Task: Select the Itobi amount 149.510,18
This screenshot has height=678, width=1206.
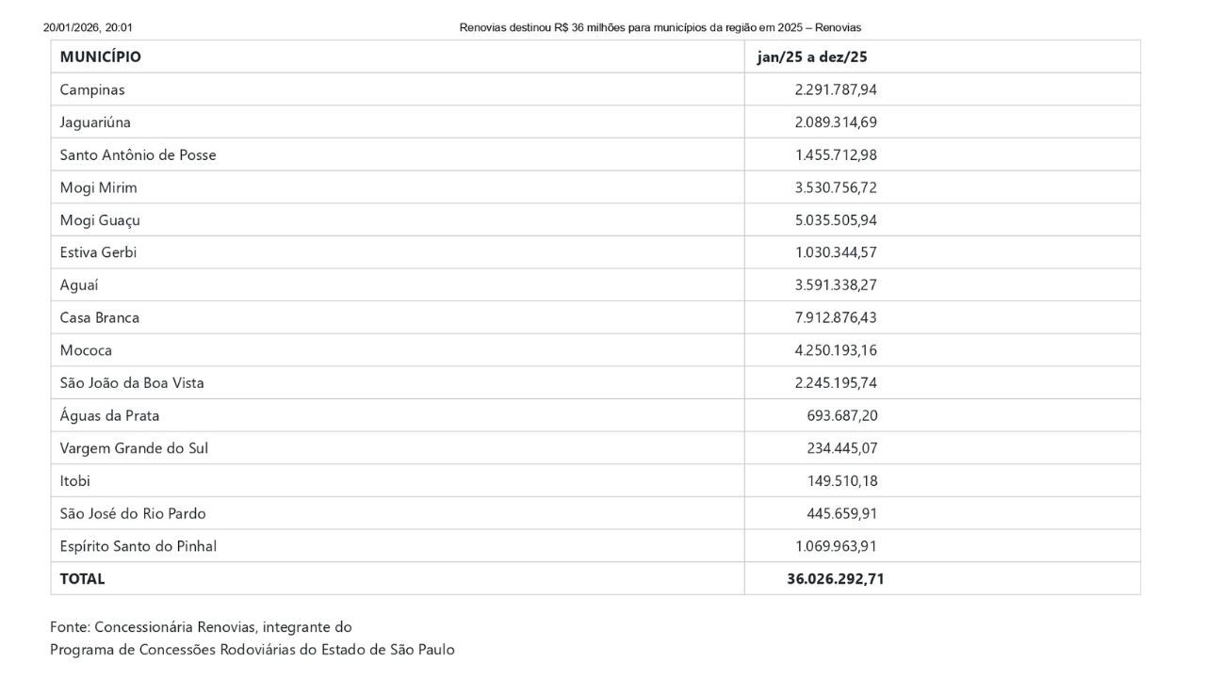Action: coord(842,480)
